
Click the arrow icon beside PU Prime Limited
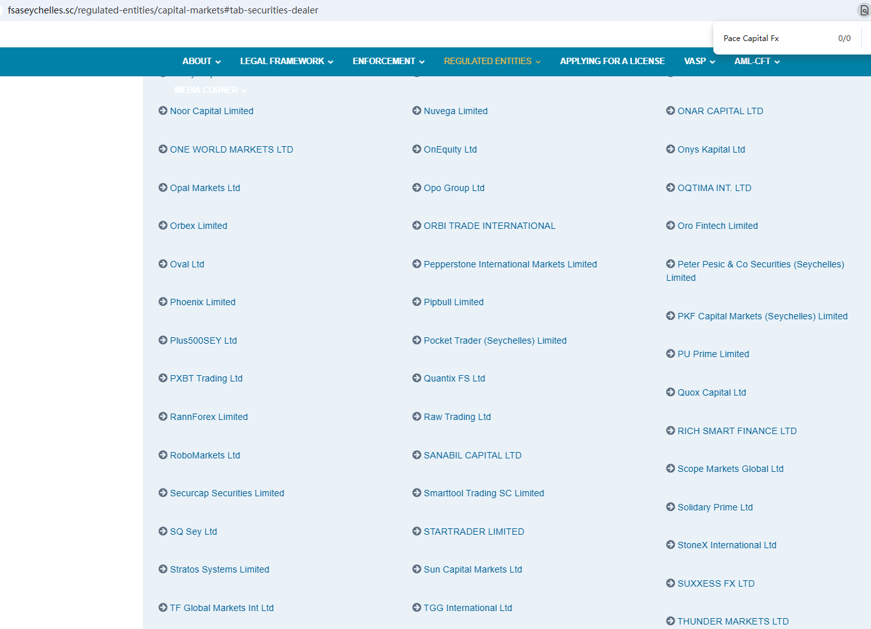coord(670,354)
